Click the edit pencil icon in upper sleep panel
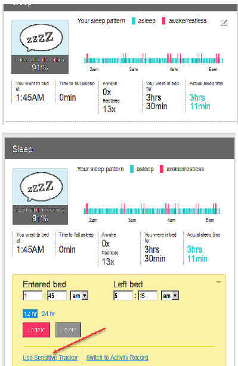The height and width of the screenshot is (366, 238). click(x=224, y=23)
